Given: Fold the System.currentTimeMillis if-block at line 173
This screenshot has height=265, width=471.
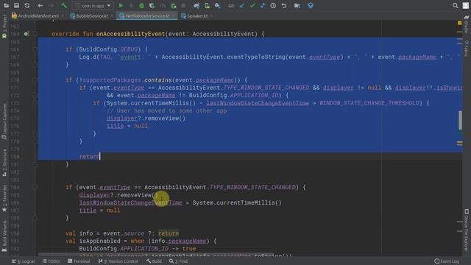Looking at the screenshot, I should 35,103.
